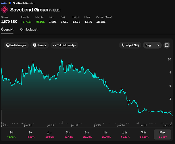Click the jul '21 axis label

(5, 126)
